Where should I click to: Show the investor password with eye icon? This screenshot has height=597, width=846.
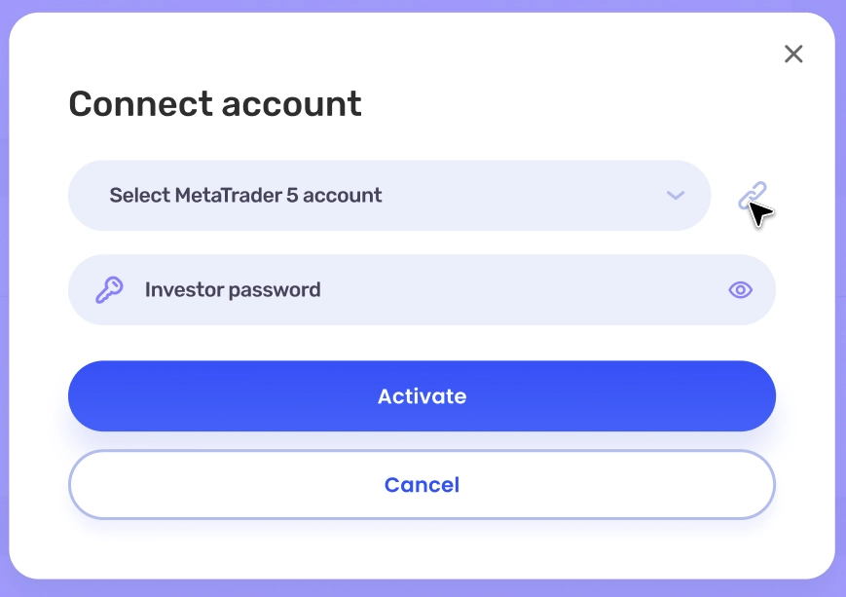(x=741, y=289)
